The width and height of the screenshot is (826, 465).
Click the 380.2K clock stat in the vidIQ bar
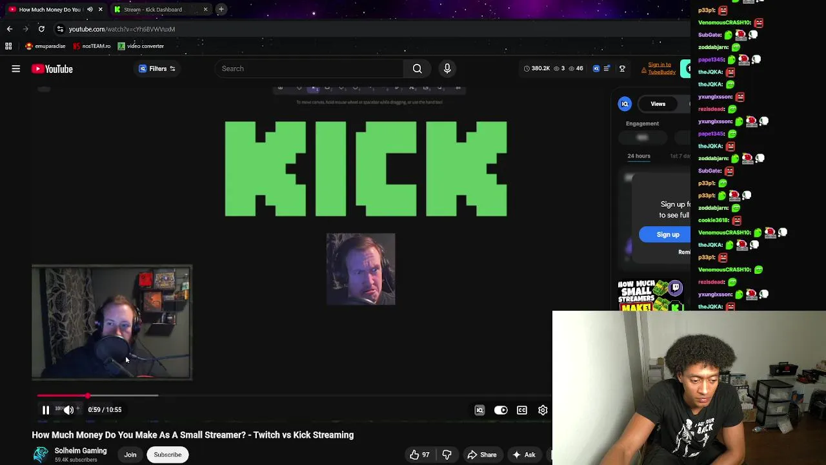[537, 68]
